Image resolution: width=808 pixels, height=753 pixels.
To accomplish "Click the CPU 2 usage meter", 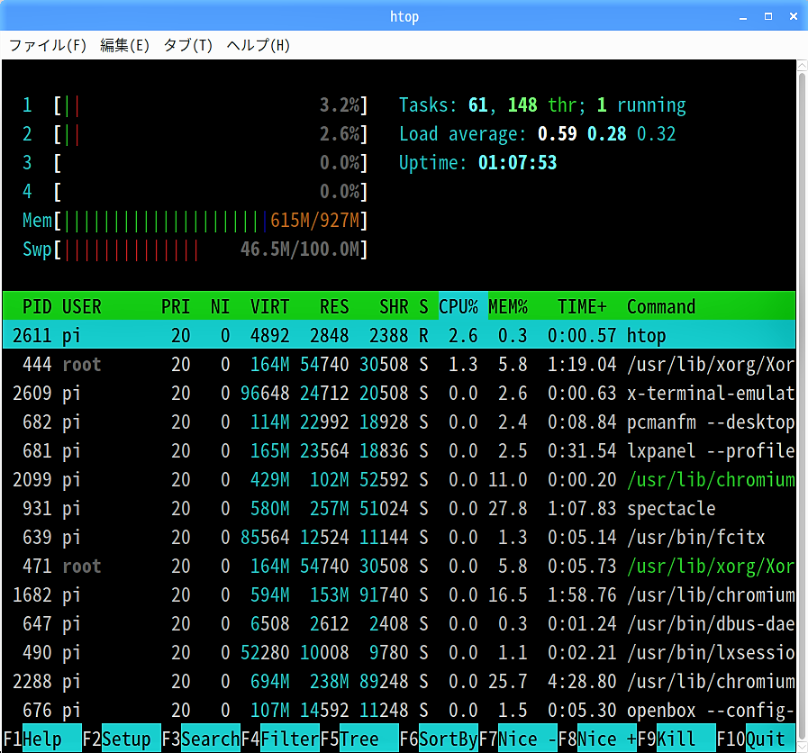I will pos(195,134).
